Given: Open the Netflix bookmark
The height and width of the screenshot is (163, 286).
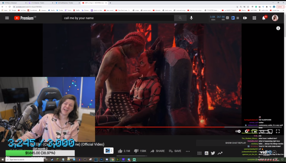Looking at the screenshot, I should point(77,10).
